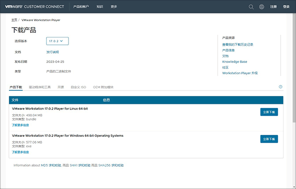
Task: Download the Linux 64-bit Player
Action: (269, 112)
